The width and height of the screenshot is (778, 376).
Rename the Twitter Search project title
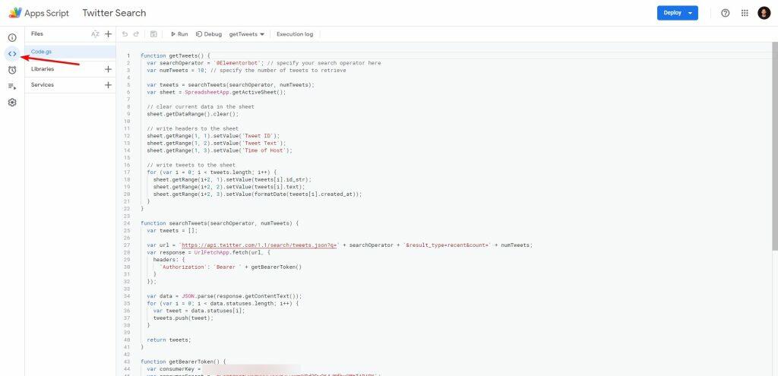tap(114, 13)
